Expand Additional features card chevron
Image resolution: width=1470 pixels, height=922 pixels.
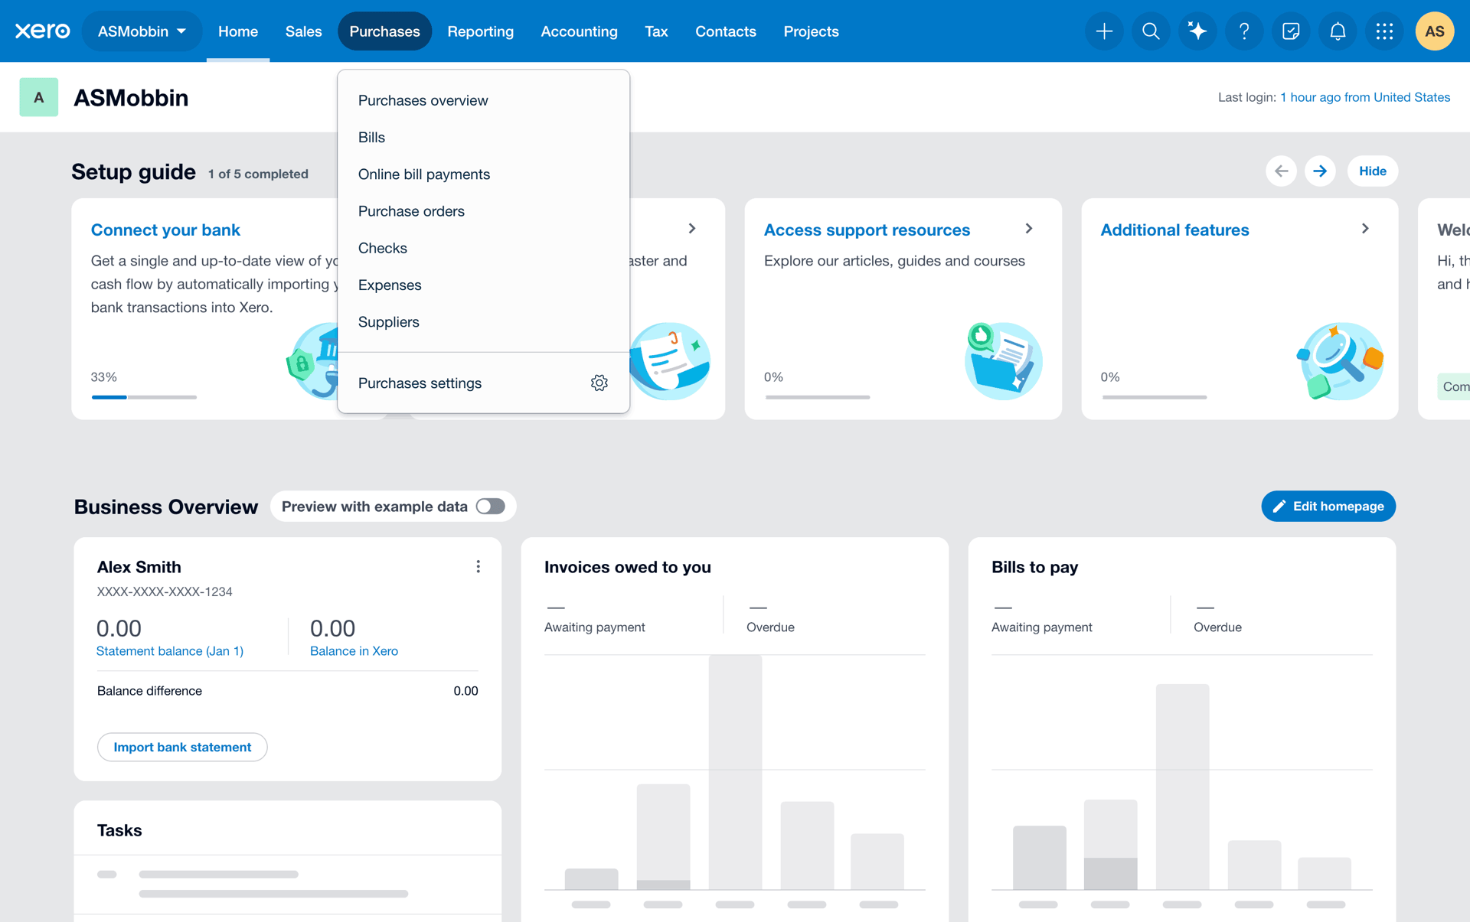(x=1365, y=229)
